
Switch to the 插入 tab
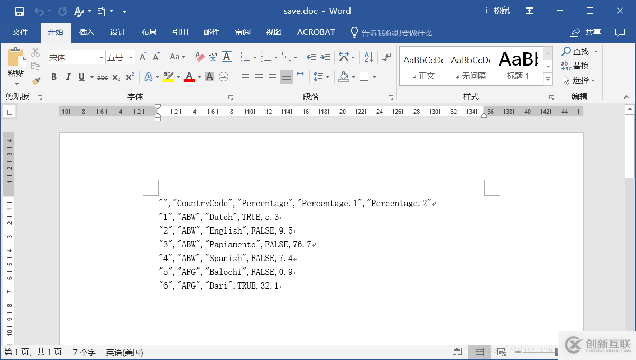[87, 32]
